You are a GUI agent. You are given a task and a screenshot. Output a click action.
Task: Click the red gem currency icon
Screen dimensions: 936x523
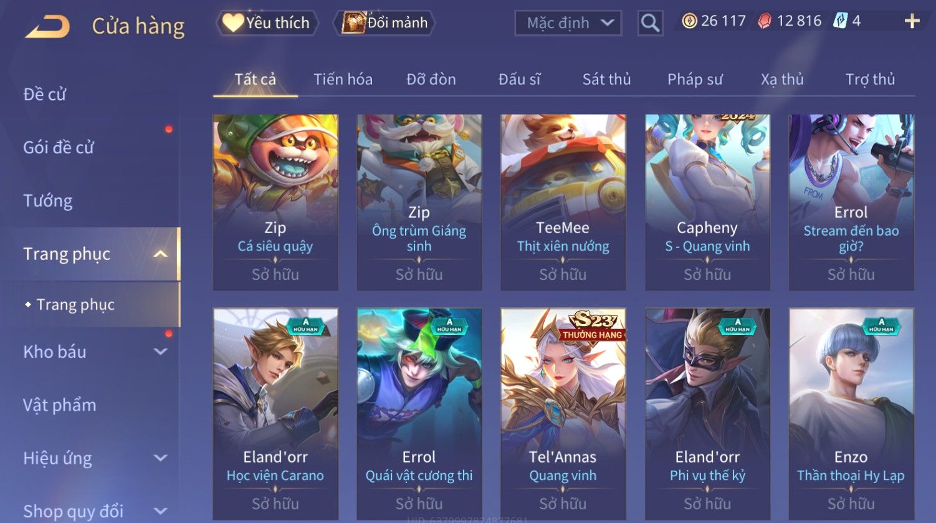pos(764,21)
